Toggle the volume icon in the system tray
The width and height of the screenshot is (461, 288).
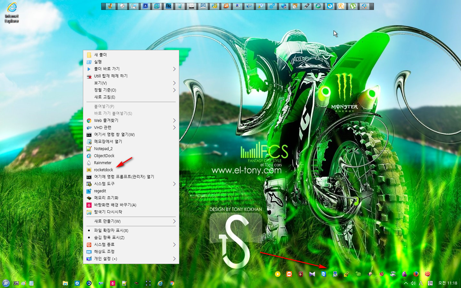(x=413, y=283)
